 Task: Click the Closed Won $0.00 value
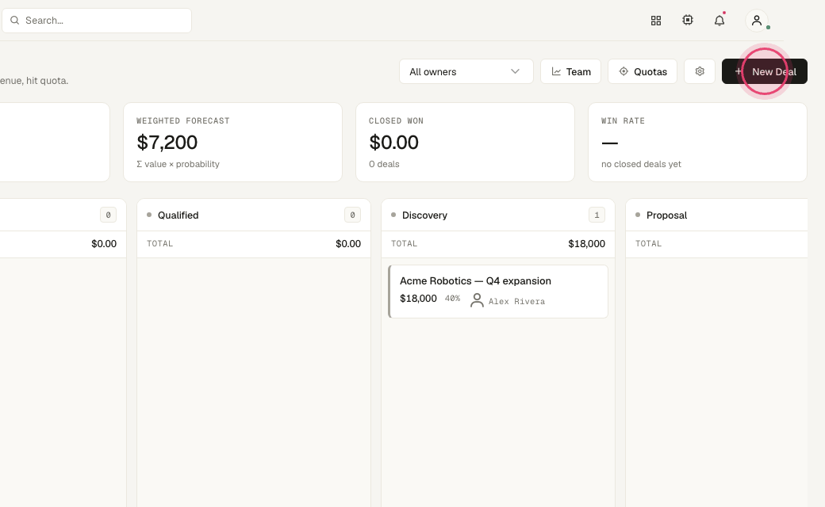click(394, 143)
